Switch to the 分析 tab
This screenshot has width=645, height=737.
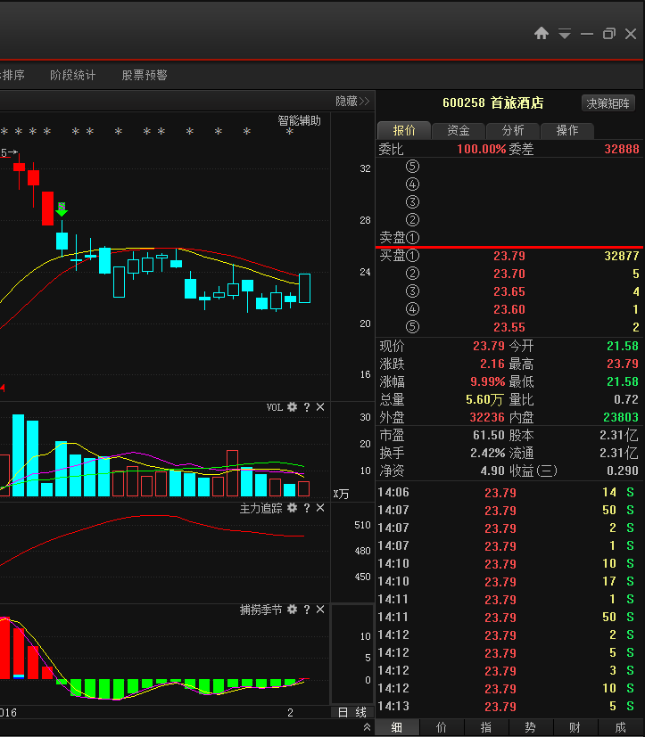(x=513, y=130)
